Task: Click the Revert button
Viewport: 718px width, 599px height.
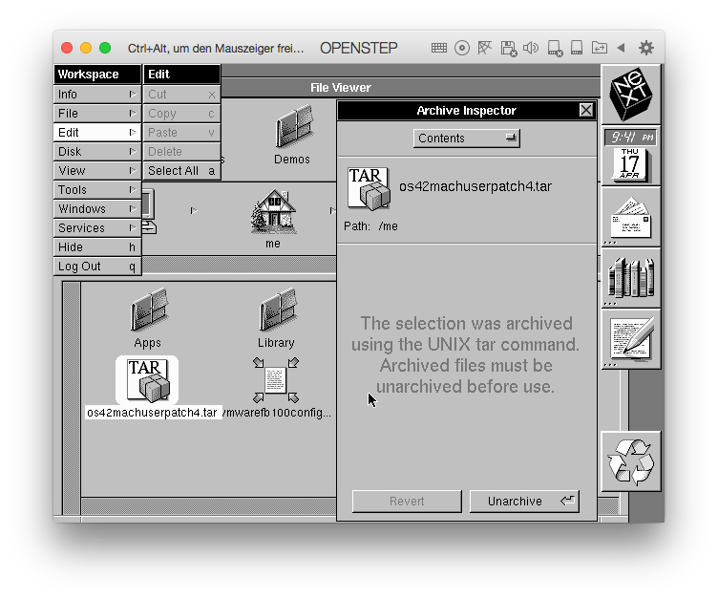Action: pyautogui.click(x=407, y=502)
